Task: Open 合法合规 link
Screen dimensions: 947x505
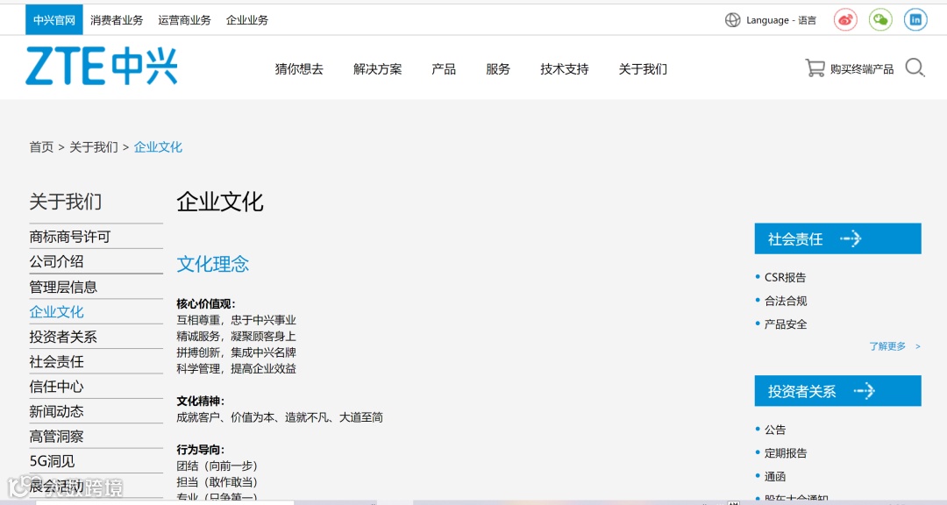Action: pos(786,301)
